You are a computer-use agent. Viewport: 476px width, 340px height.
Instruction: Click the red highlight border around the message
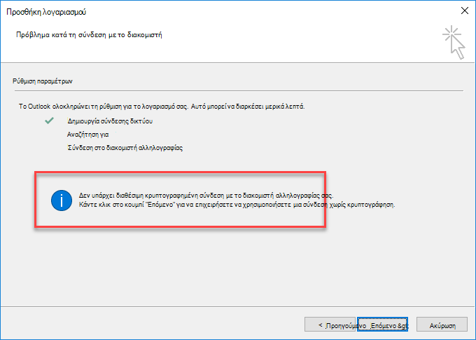click(181, 172)
